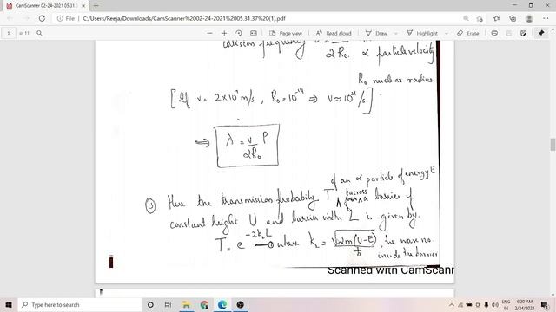Click the taskbar search box
Image resolution: width=556 pixels, height=312 pixels.
coord(80,304)
